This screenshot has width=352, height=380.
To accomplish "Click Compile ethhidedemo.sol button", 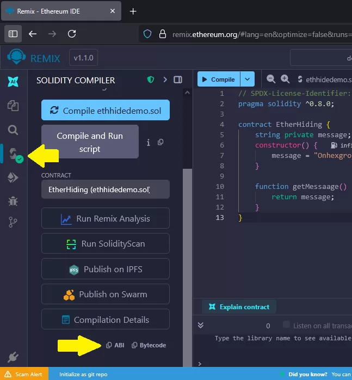I will coord(106,111).
